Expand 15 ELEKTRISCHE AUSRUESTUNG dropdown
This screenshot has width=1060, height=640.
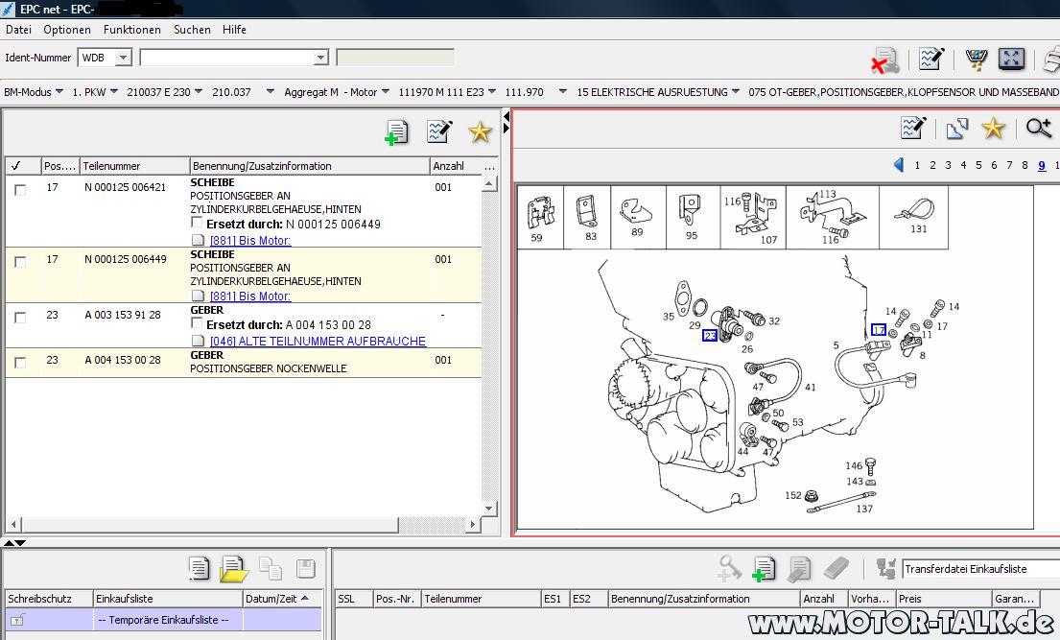pos(736,91)
